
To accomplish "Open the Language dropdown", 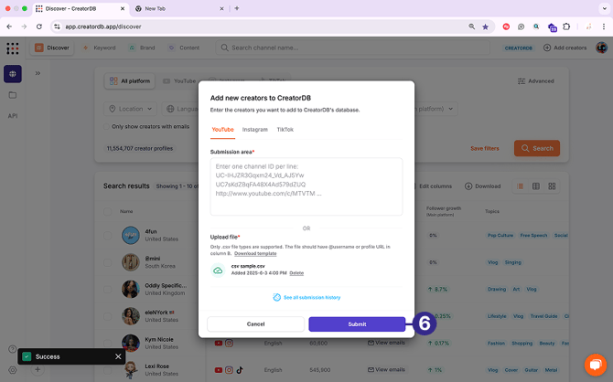I will [180, 109].
